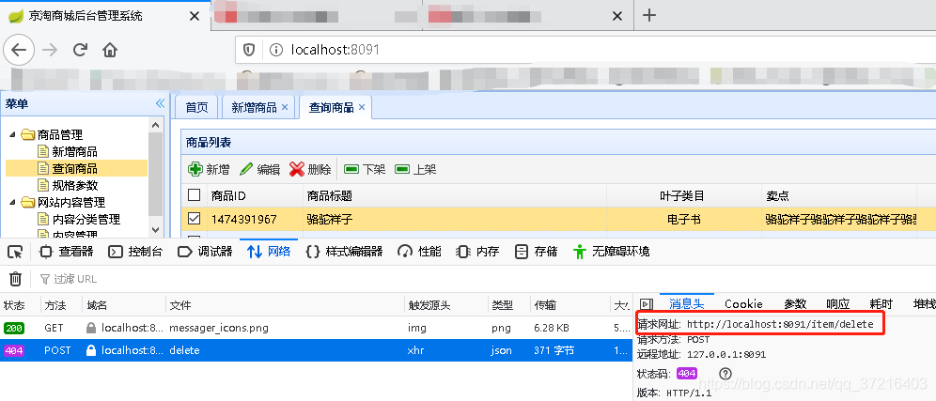Viewport: 936px width, 401px height.
Task: Close the 查询商品 tab
Action: point(362,107)
